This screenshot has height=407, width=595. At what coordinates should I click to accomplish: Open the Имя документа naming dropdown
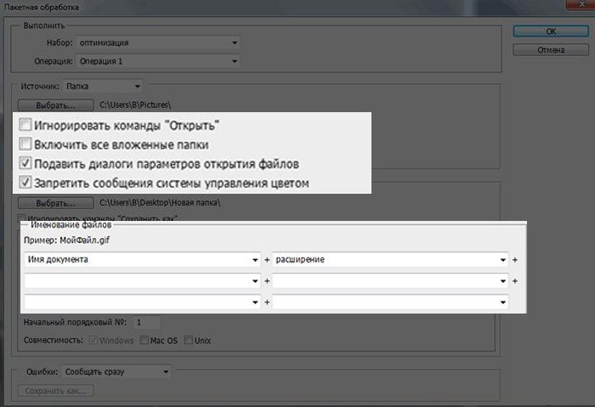pos(142,259)
